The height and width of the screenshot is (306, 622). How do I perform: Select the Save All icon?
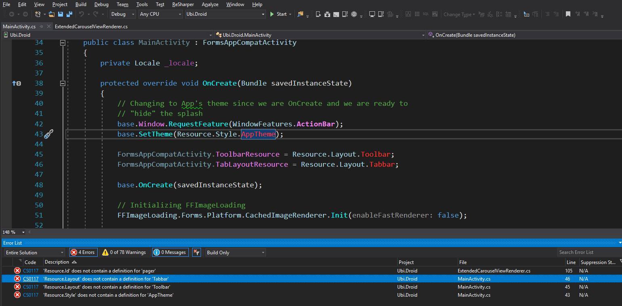point(69,14)
